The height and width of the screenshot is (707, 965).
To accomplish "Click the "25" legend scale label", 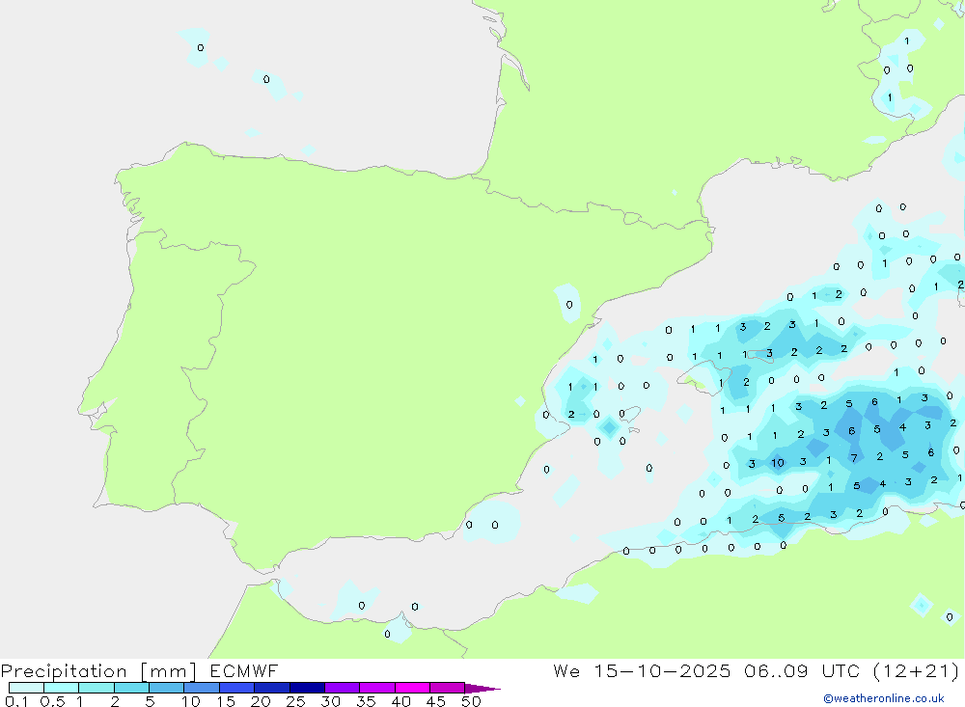I will (x=295, y=701).
